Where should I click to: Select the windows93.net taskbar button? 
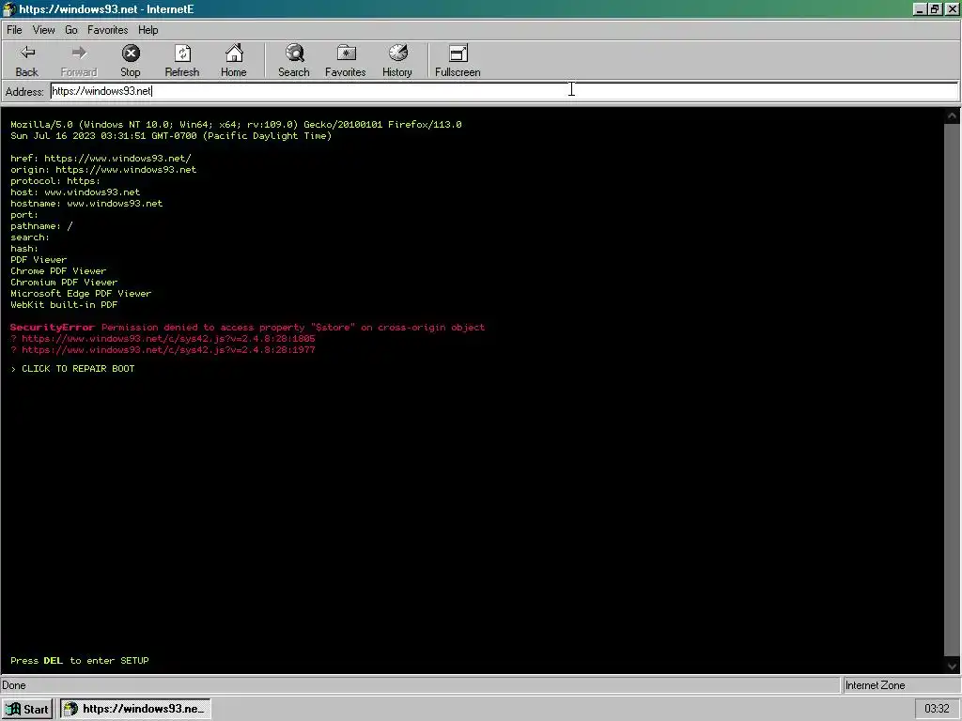pyautogui.click(x=135, y=709)
